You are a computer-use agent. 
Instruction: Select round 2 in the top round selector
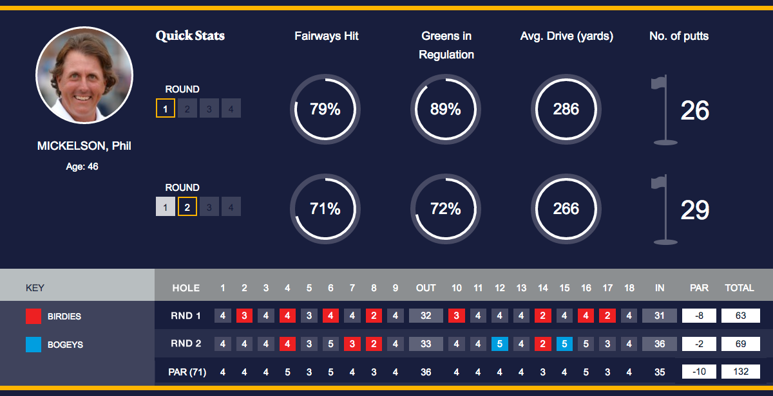187,109
